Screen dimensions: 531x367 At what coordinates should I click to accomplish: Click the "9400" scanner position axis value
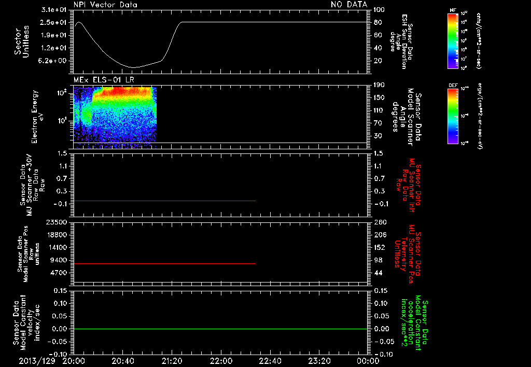[x=59, y=260]
